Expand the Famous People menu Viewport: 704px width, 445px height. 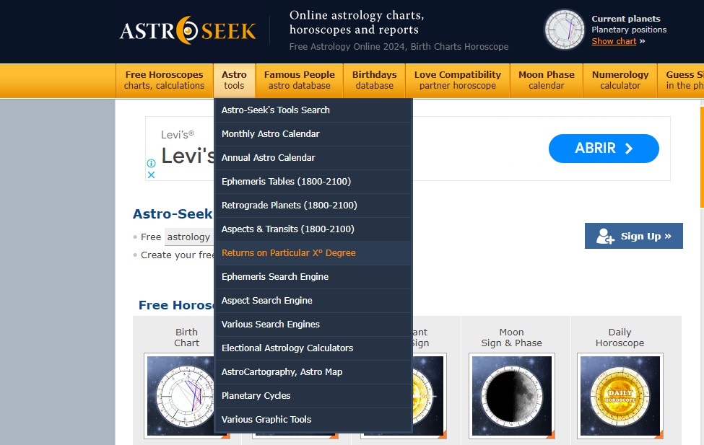[299, 80]
